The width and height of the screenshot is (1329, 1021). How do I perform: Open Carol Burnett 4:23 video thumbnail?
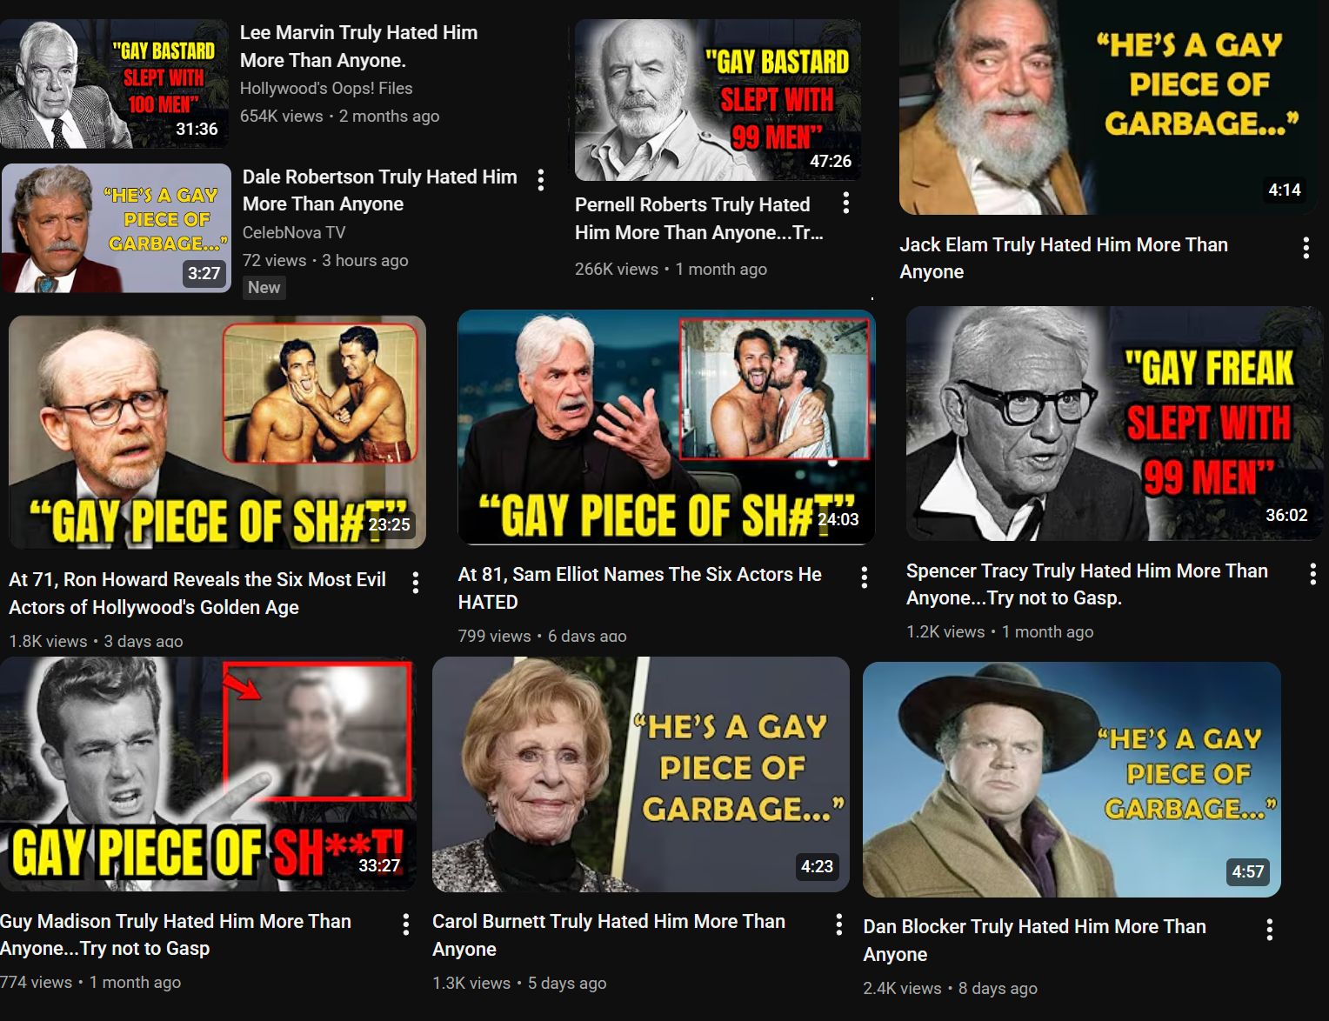coord(641,774)
